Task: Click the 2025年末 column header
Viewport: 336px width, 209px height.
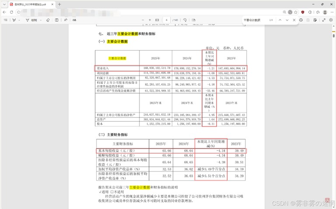Action: click(156, 103)
